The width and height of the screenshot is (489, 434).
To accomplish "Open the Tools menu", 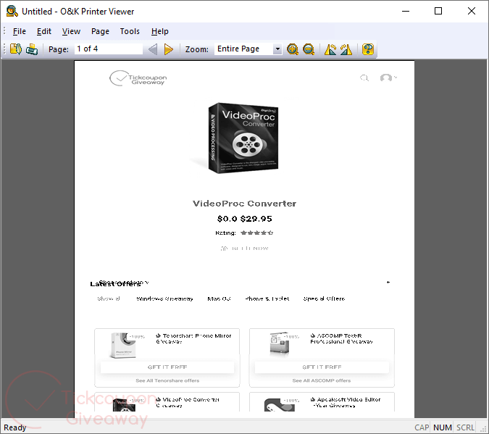I will coord(130,31).
